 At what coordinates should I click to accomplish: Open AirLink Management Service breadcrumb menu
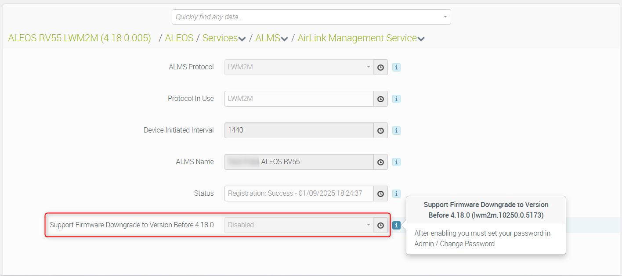pos(421,39)
